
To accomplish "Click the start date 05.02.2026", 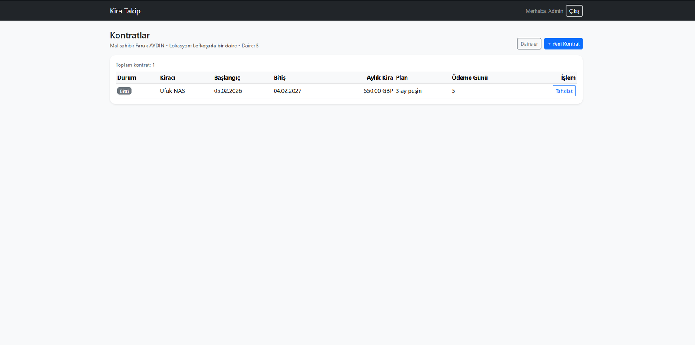I will coord(228,91).
